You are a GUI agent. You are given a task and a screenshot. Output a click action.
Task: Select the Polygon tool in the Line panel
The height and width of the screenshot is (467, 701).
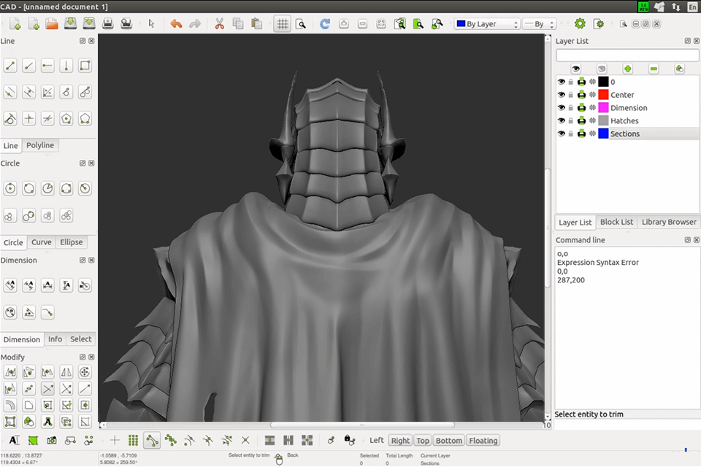coord(65,117)
